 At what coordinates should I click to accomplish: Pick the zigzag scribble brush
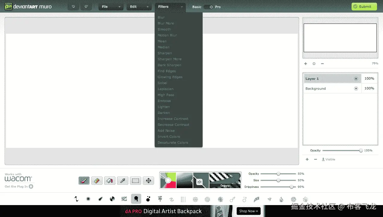[160, 199]
